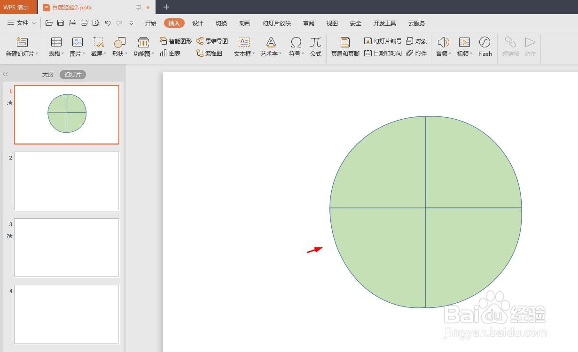This screenshot has width=578, height=352.
Task: Insert an object (对象)
Action: tap(416, 41)
